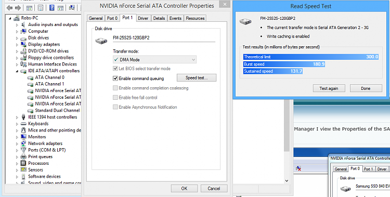Click the Mice and other pointing devices icon

point(23,130)
